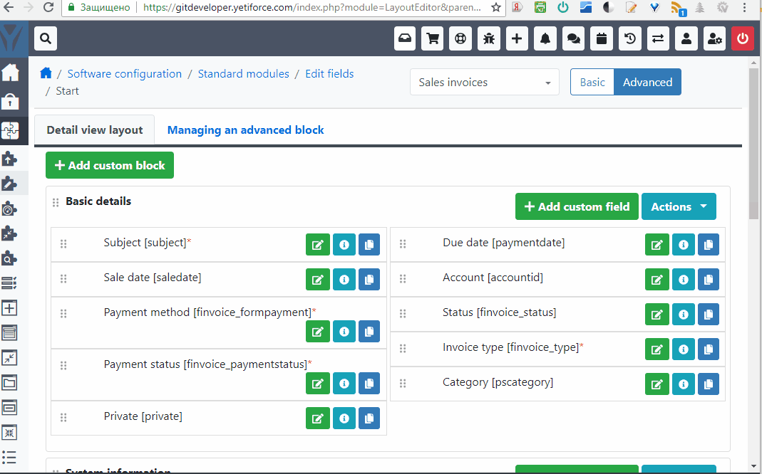The width and height of the screenshot is (762, 474).
Task: Grab the drag handle of Invoice type row
Action: tap(402, 348)
